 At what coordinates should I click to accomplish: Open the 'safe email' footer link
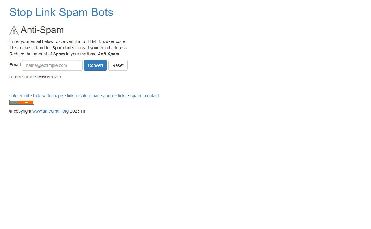(19, 96)
